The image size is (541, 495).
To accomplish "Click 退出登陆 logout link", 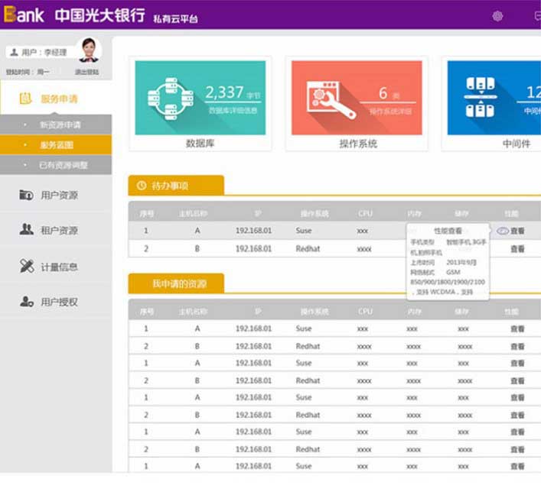I will click(86, 72).
